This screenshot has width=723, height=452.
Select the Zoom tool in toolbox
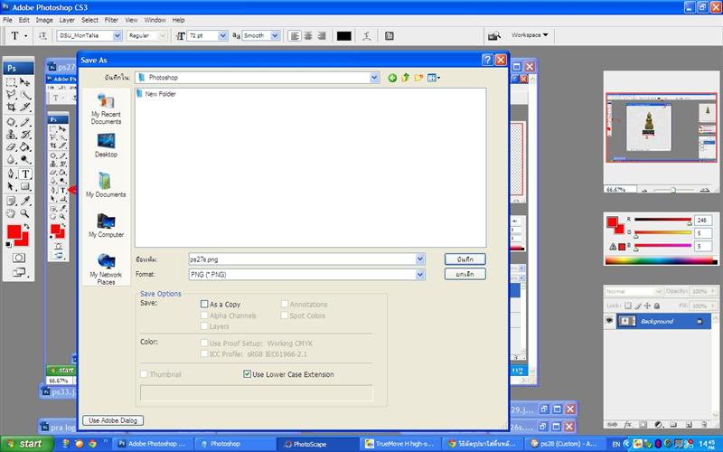25,213
